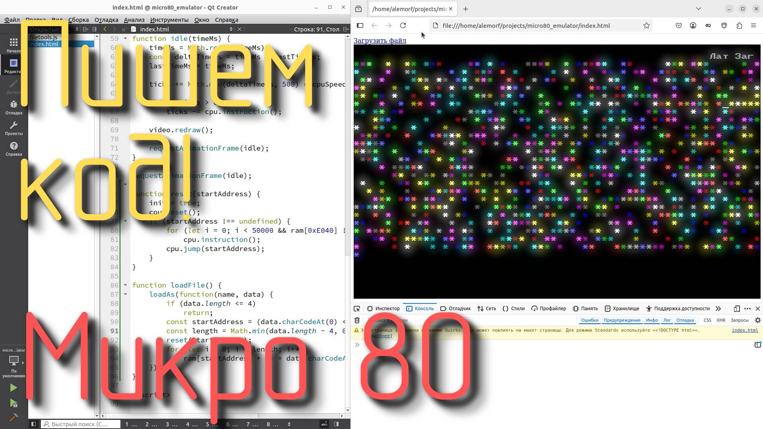This screenshot has height=429, width=763.
Task: Select filetools.js in open documents
Action: [44, 37]
